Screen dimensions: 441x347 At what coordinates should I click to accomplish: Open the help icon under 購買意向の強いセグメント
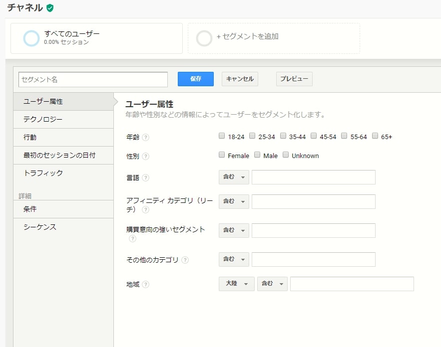pyautogui.click(x=132, y=239)
